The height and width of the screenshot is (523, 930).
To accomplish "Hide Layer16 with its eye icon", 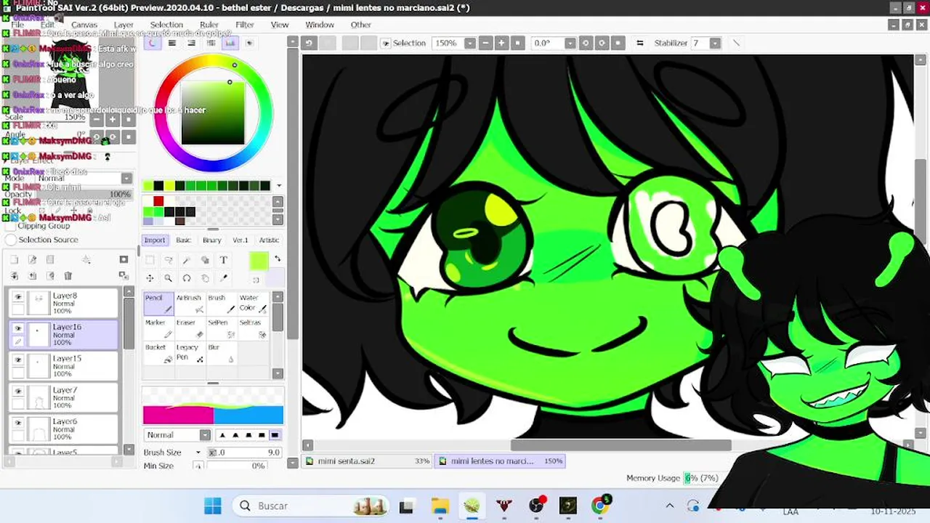I will coord(18,328).
